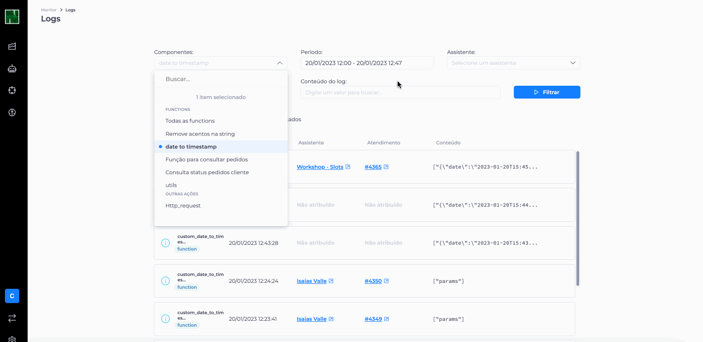
Task: Click external-link icon beside Workshop - Slots
Action: click(x=348, y=167)
